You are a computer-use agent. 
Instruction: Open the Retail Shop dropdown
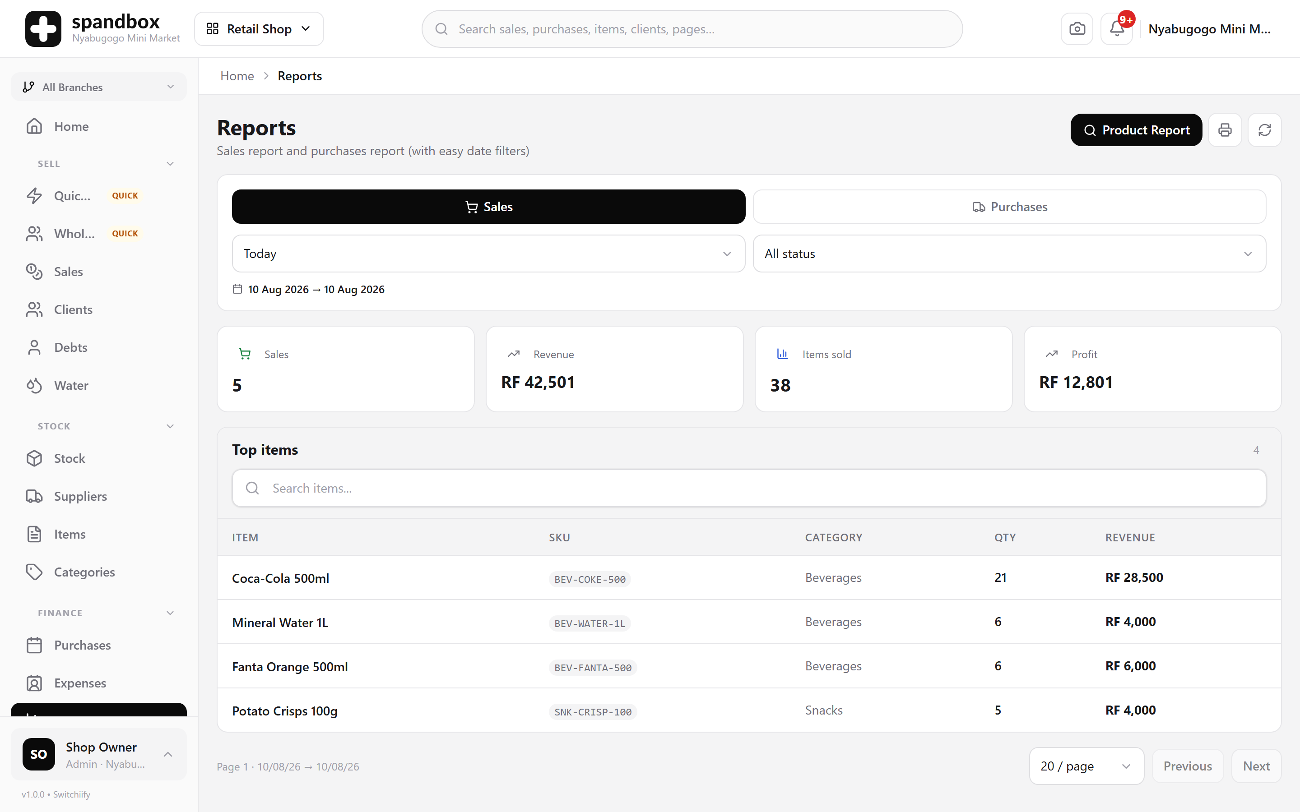(x=259, y=29)
